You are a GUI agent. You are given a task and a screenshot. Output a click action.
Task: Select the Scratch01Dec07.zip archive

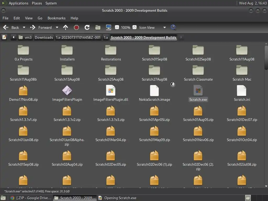(x=242, y=114)
